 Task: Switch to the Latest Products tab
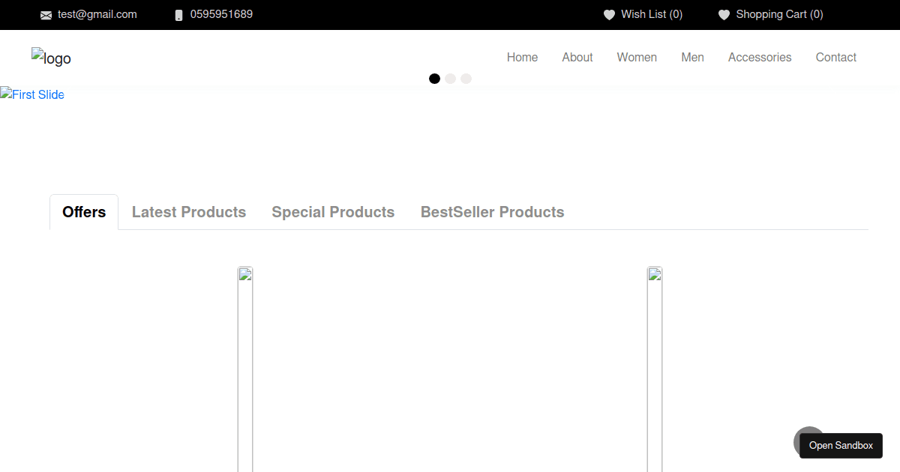[x=188, y=212]
